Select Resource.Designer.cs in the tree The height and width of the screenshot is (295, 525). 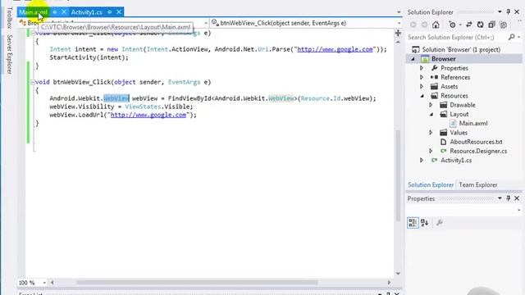point(478,151)
